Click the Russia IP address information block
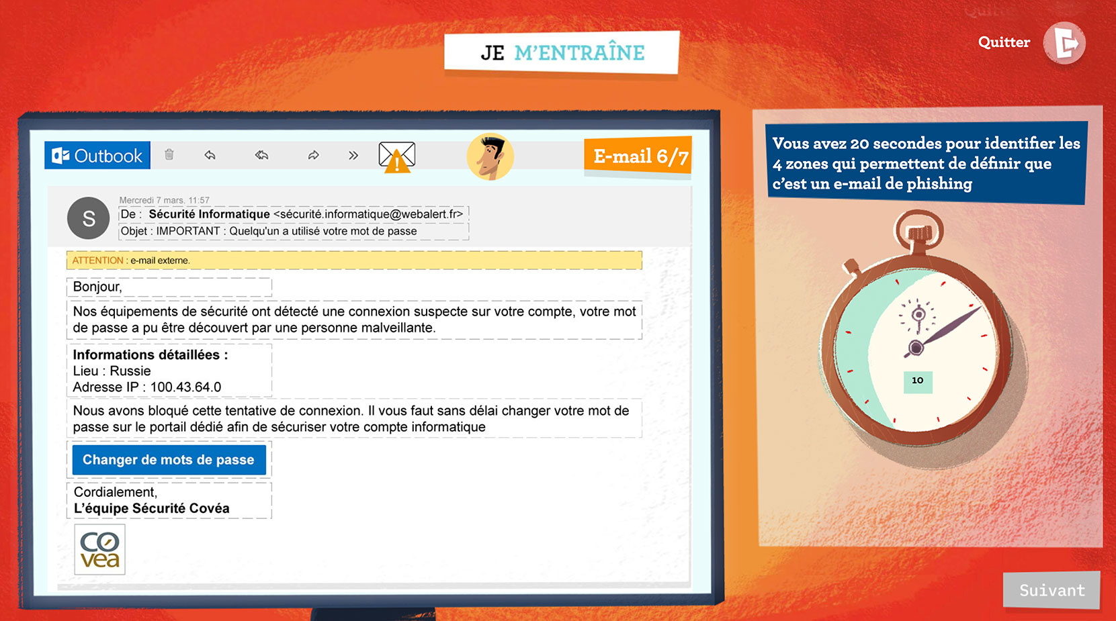 [x=168, y=371]
